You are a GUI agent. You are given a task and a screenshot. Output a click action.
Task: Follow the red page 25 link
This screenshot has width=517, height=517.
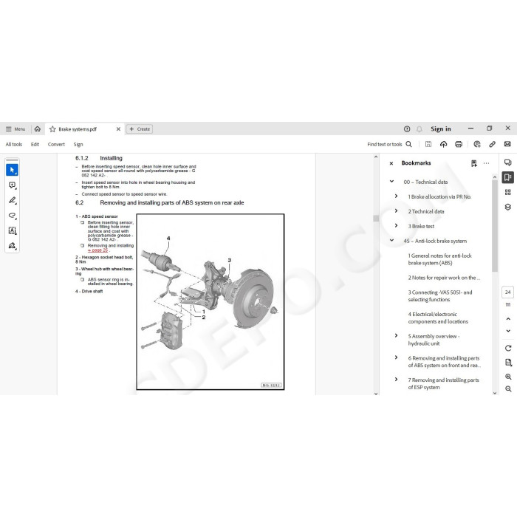click(97, 250)
